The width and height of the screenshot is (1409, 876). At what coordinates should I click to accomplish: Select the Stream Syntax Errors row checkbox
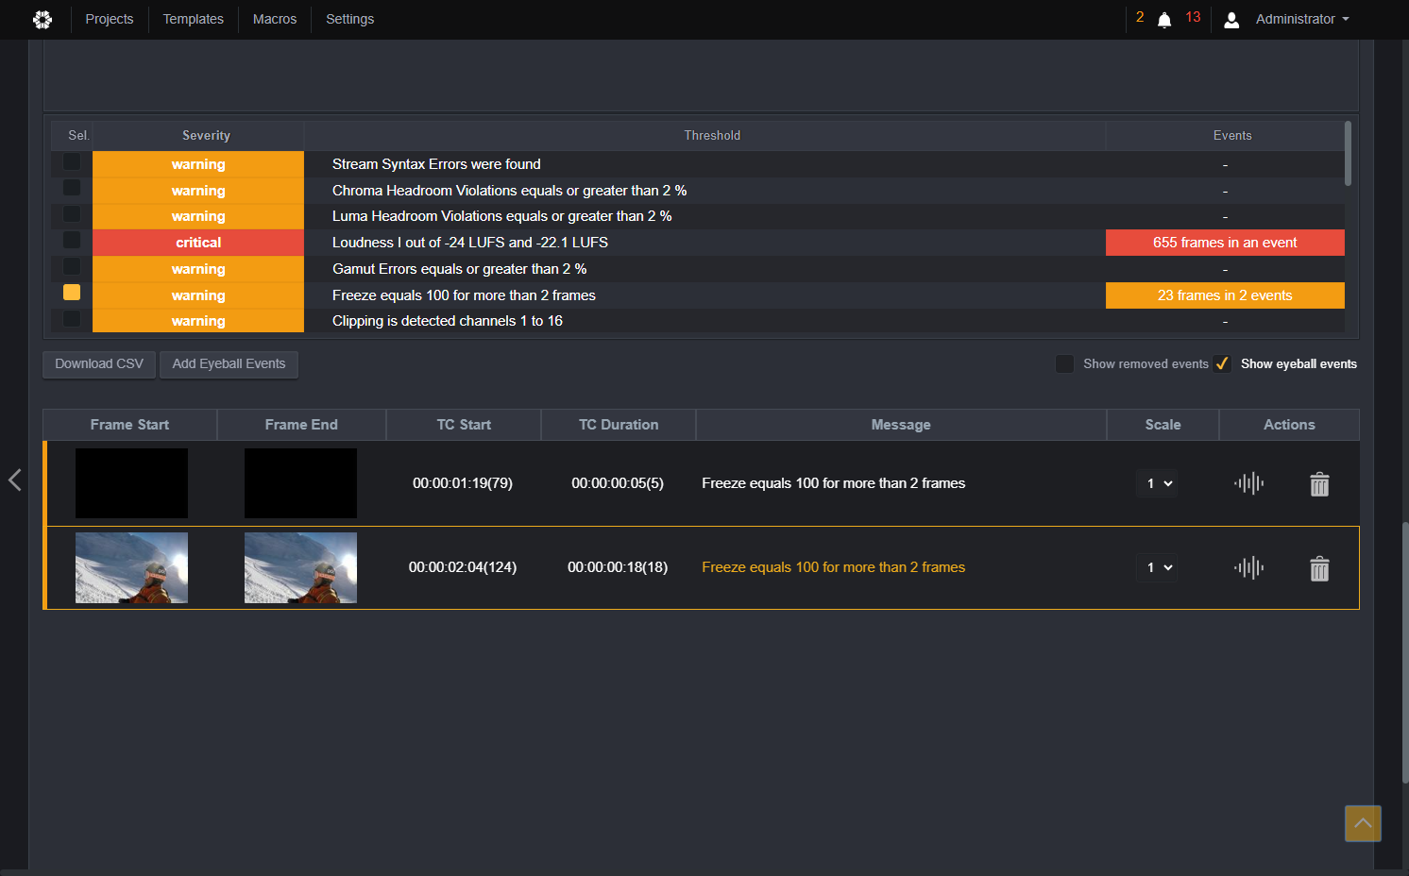coord(72,162)
